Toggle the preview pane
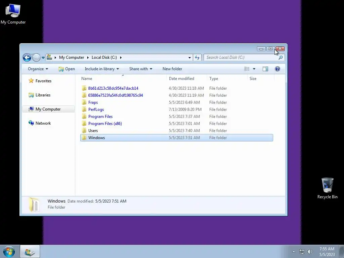344x258 pixels. pyautogui.click(x=265, y=69)
